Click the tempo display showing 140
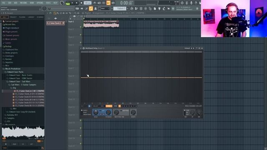 click(x=88, y=3)
